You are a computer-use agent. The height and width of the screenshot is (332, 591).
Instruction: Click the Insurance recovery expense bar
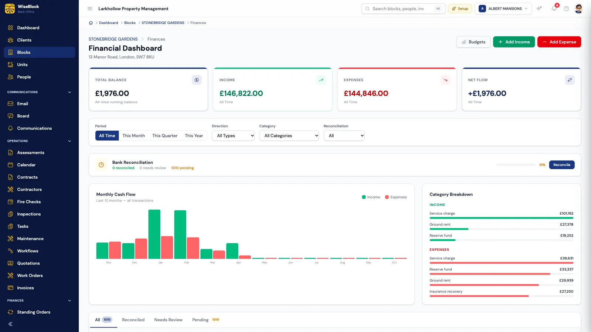479,296
